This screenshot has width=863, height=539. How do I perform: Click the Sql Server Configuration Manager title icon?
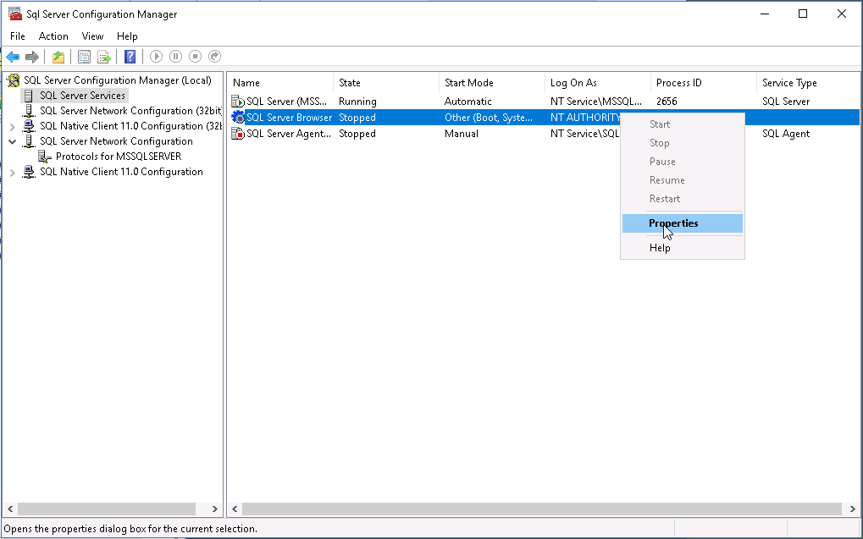(x=15, y=14)
